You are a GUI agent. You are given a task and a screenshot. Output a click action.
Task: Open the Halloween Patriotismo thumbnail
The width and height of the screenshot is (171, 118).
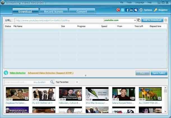pyautogui.click(x=70, y=94)
